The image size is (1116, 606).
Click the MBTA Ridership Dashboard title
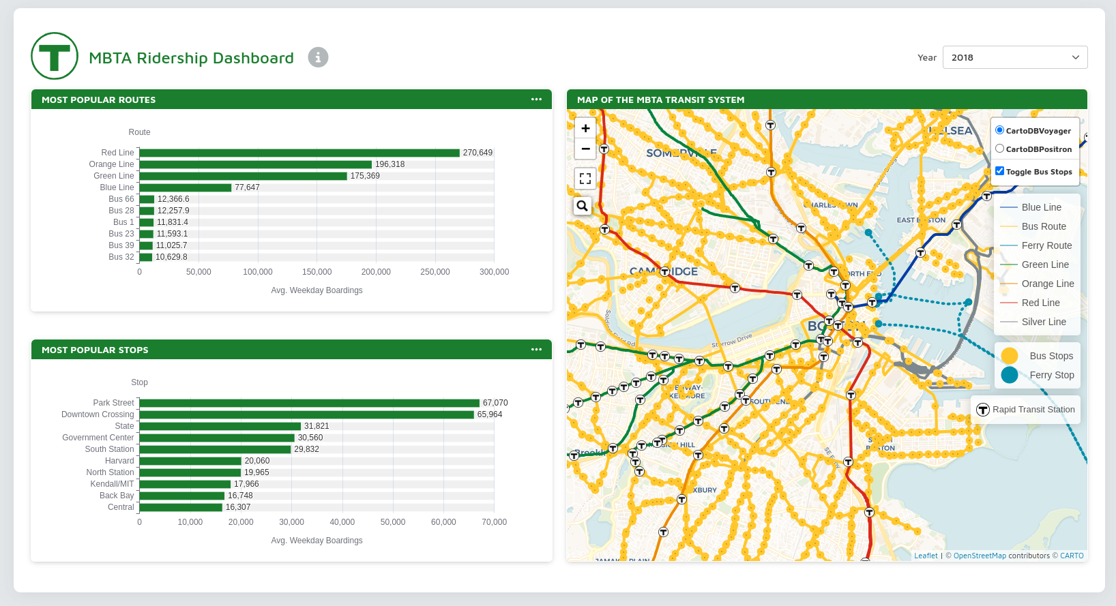click(x=191, y=58)
